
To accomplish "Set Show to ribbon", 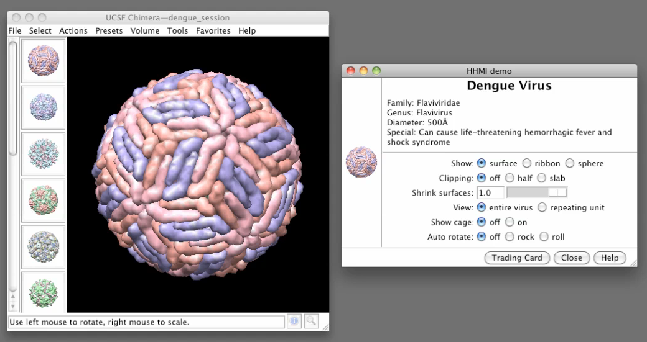I will [x=527, y=164].
